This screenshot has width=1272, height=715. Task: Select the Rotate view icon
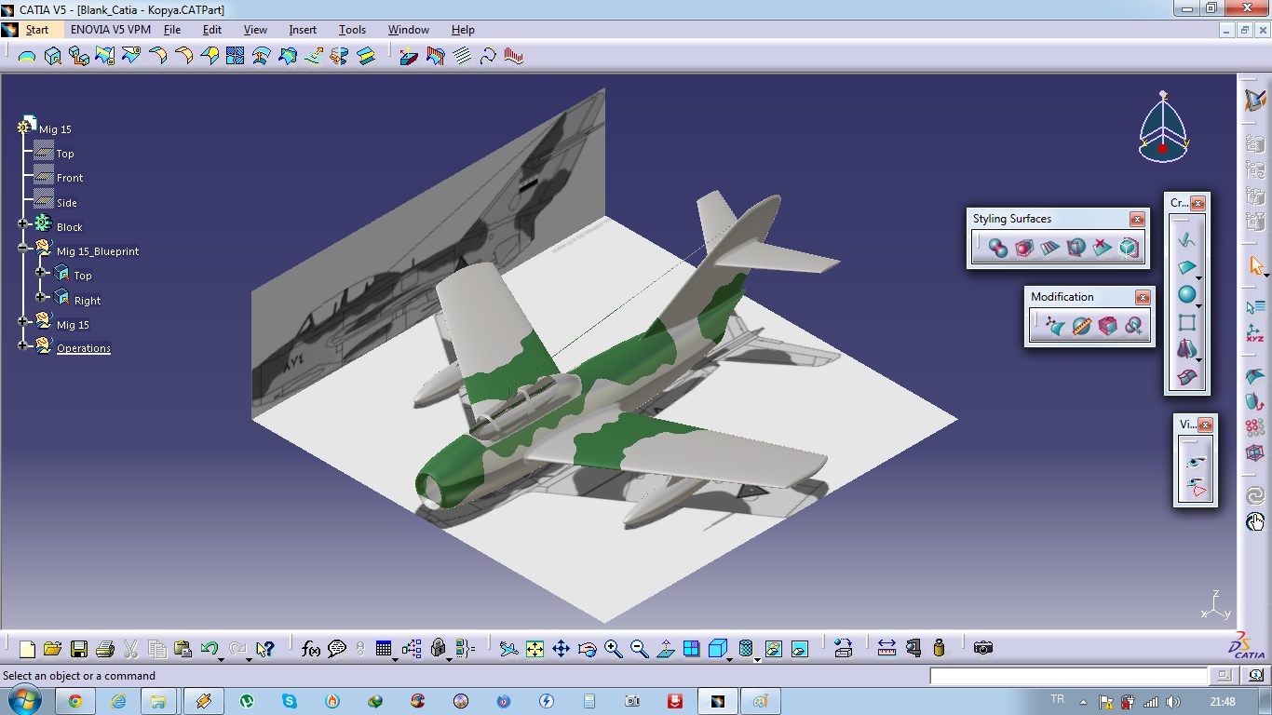(587, 649)
